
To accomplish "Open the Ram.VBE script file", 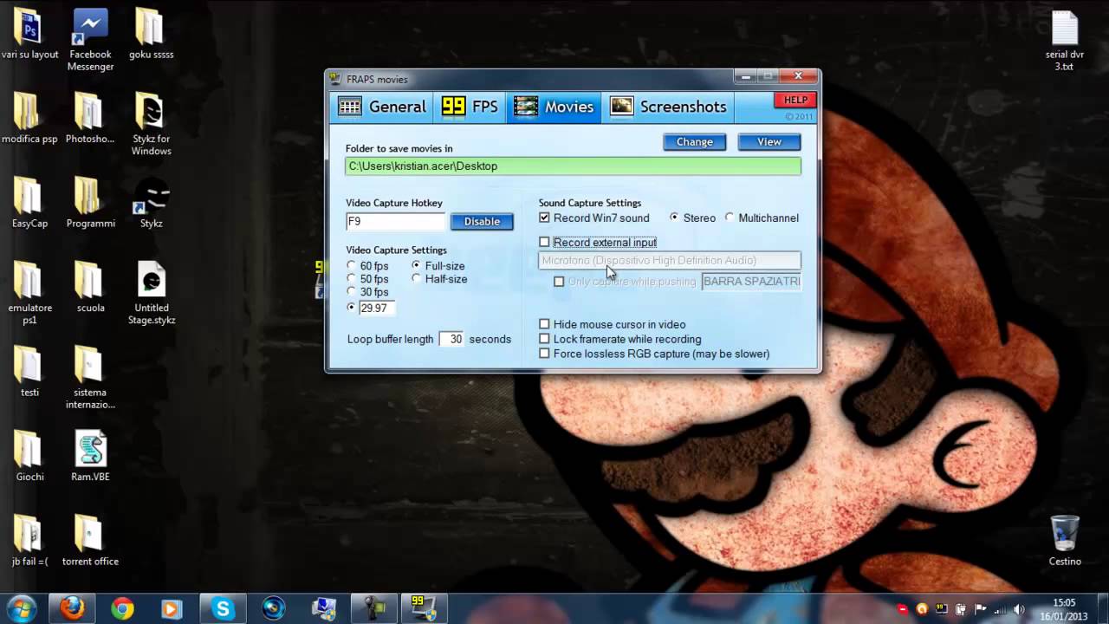I will click(90, 457).
